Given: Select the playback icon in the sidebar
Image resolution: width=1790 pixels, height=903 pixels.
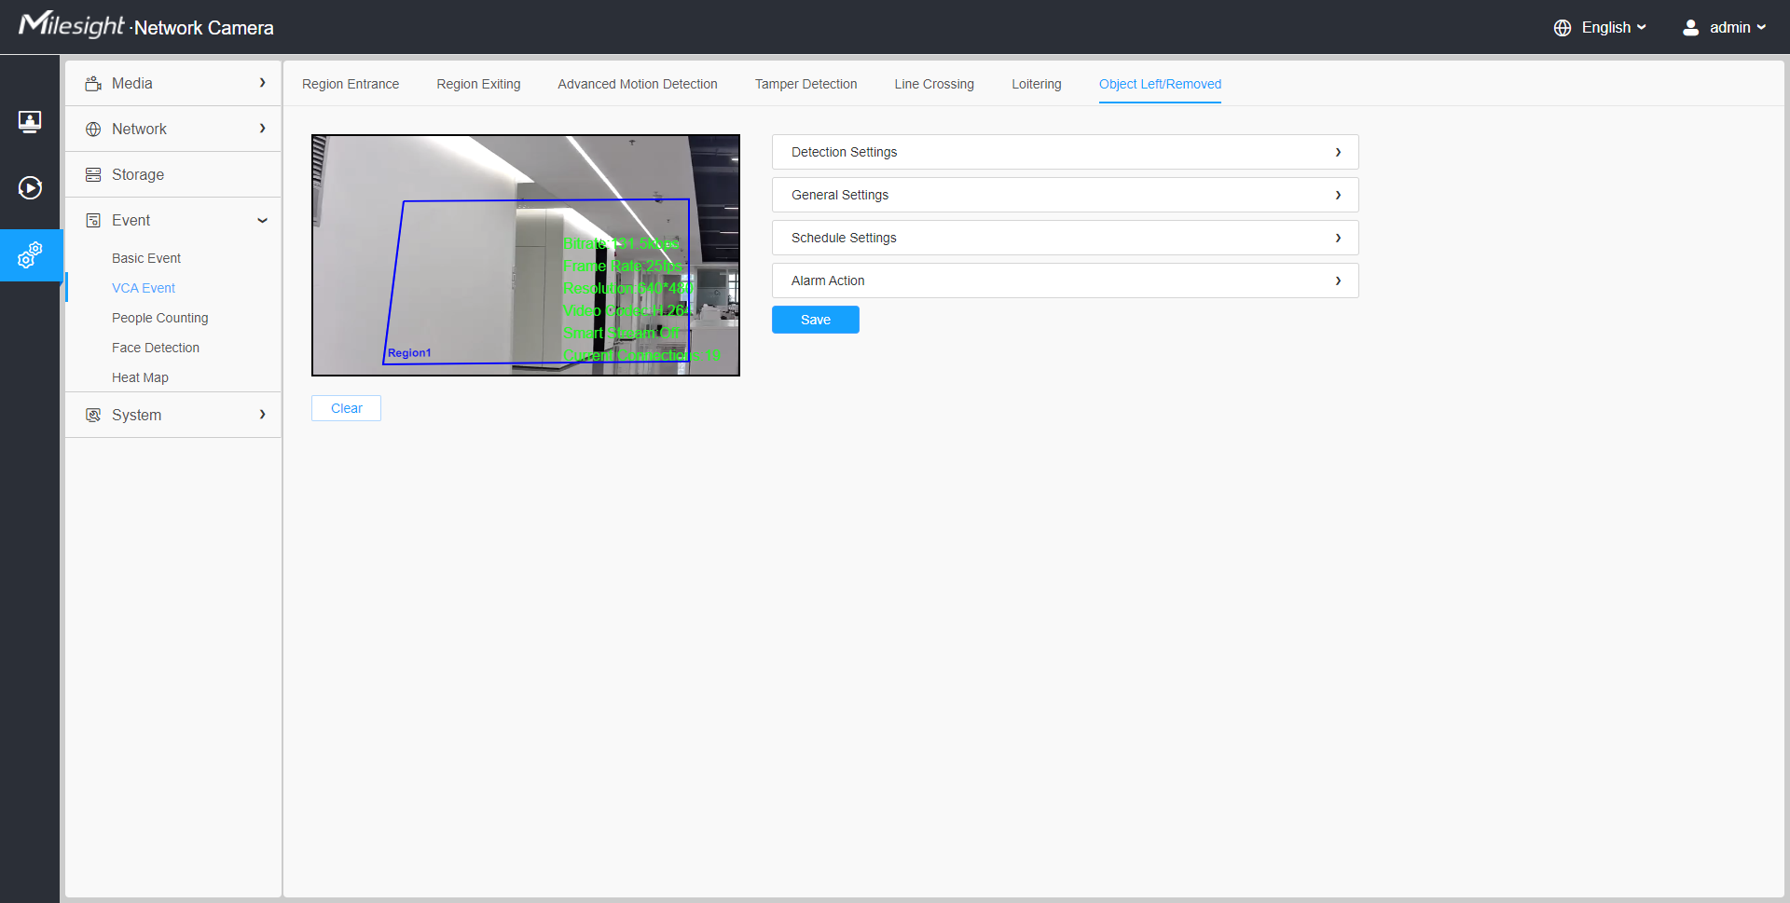Looking at the screenshot, I should point(30,187).
